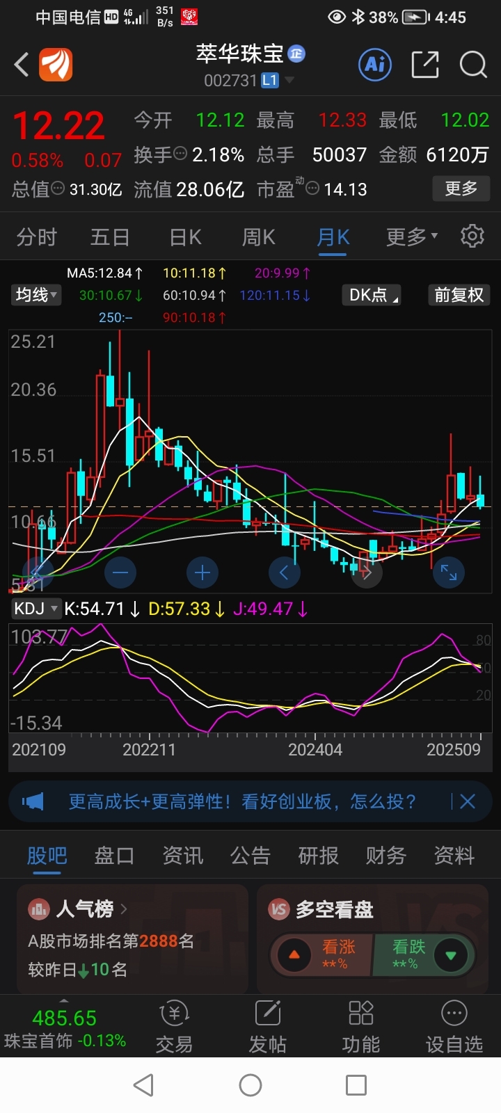Open the 前复权 adjustment selector
Image resolution: width=501 pixels, height=1113 pixels.
pyautogui.click(x=459, y=295)
